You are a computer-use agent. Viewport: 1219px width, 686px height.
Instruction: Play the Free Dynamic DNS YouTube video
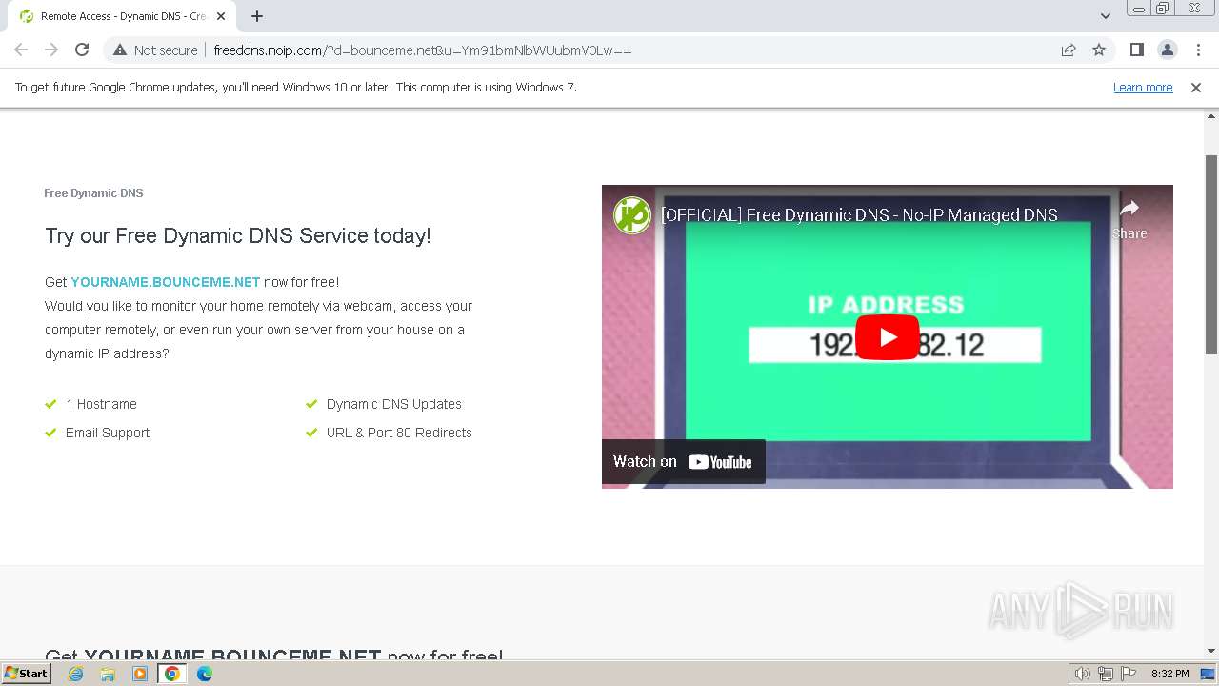[x=888, y=337]
